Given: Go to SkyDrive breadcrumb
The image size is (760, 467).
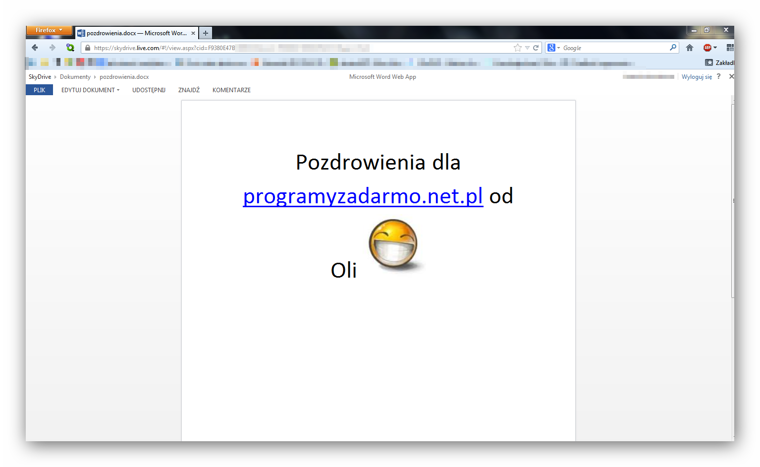Looking at the screenshot, I should click(x=40, y=77).
